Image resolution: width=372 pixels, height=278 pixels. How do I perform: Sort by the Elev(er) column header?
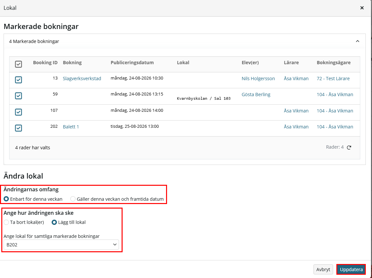pyautogui.click(x=250, y=63)
